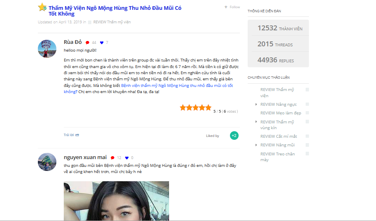Click the 5 / 5 (6 votes) rating text

click(x=226, y=112)
